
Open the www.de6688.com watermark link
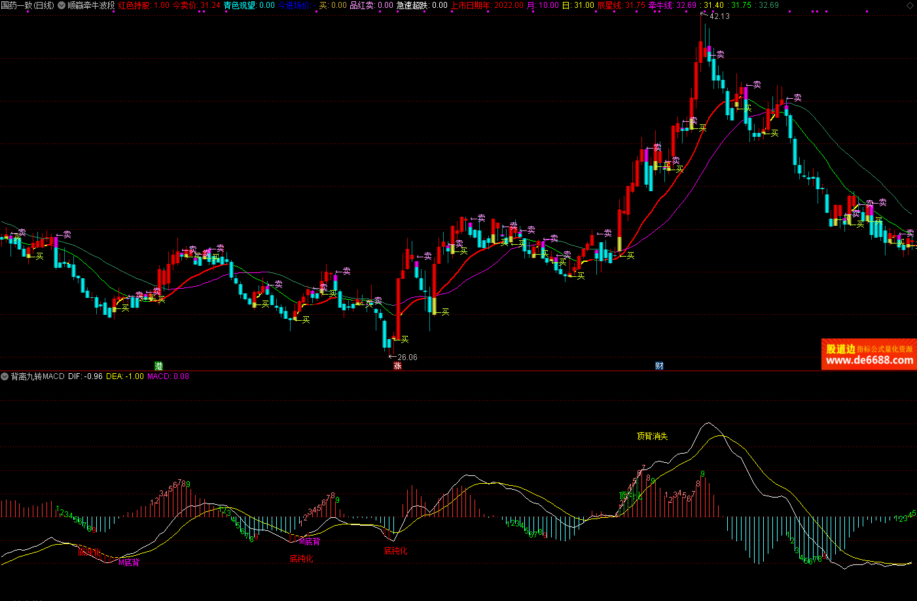click(x=869, y=360)
